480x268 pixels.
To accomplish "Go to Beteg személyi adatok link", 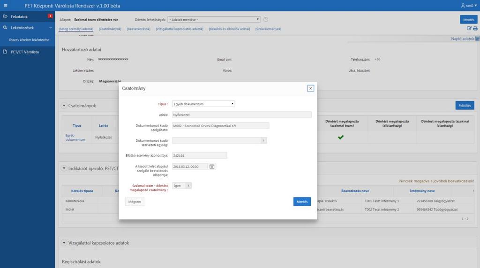I will pyautogui.click(x=76, y=29).
